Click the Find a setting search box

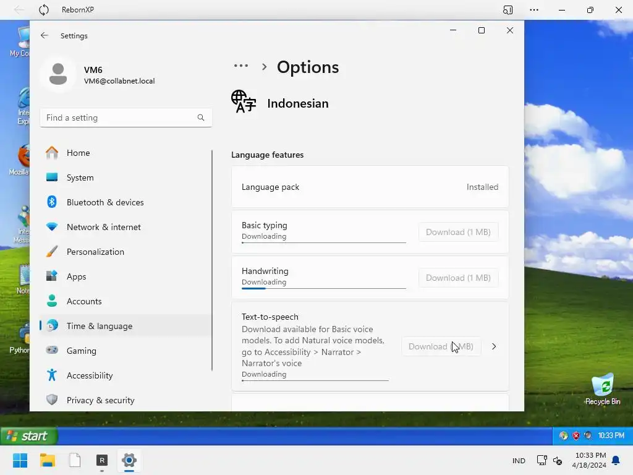click(125, 118)
